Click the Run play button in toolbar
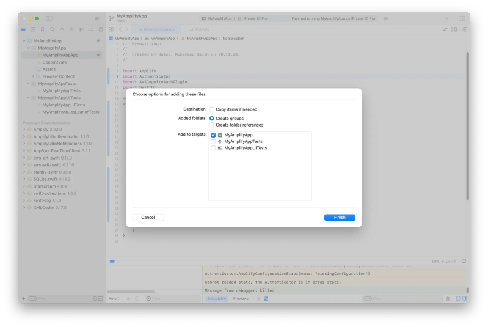488x327 pixels. [97, 18]
